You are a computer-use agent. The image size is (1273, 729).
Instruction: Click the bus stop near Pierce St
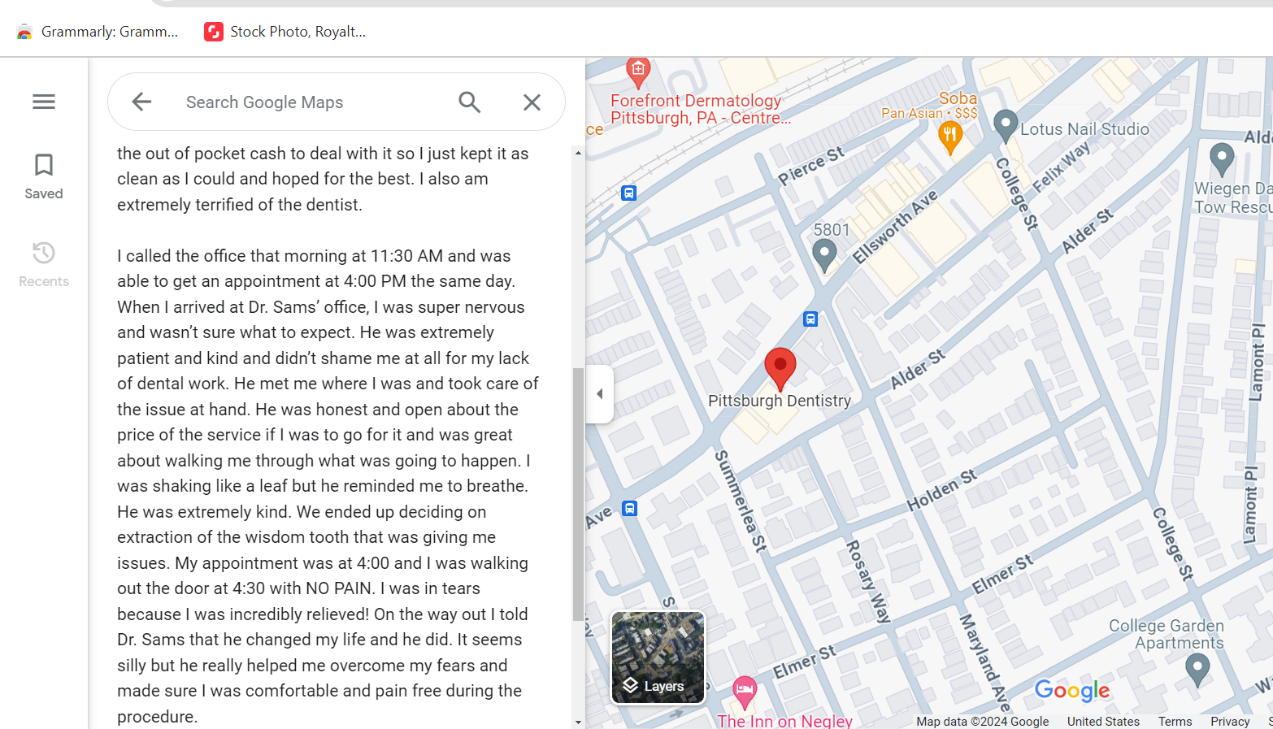coord(628,193)
